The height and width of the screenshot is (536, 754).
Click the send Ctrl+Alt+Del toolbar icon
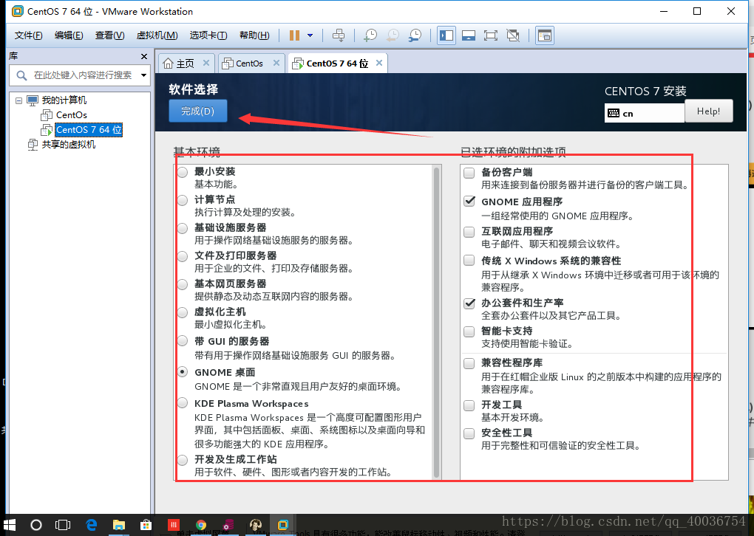(x=339, y=35)
